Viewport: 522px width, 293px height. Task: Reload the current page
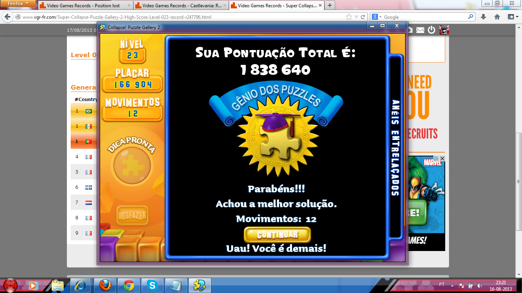pyautogui.click(x=363, y=17)
